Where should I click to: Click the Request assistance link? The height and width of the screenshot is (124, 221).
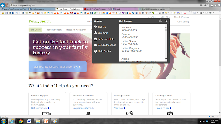[83, 108]
